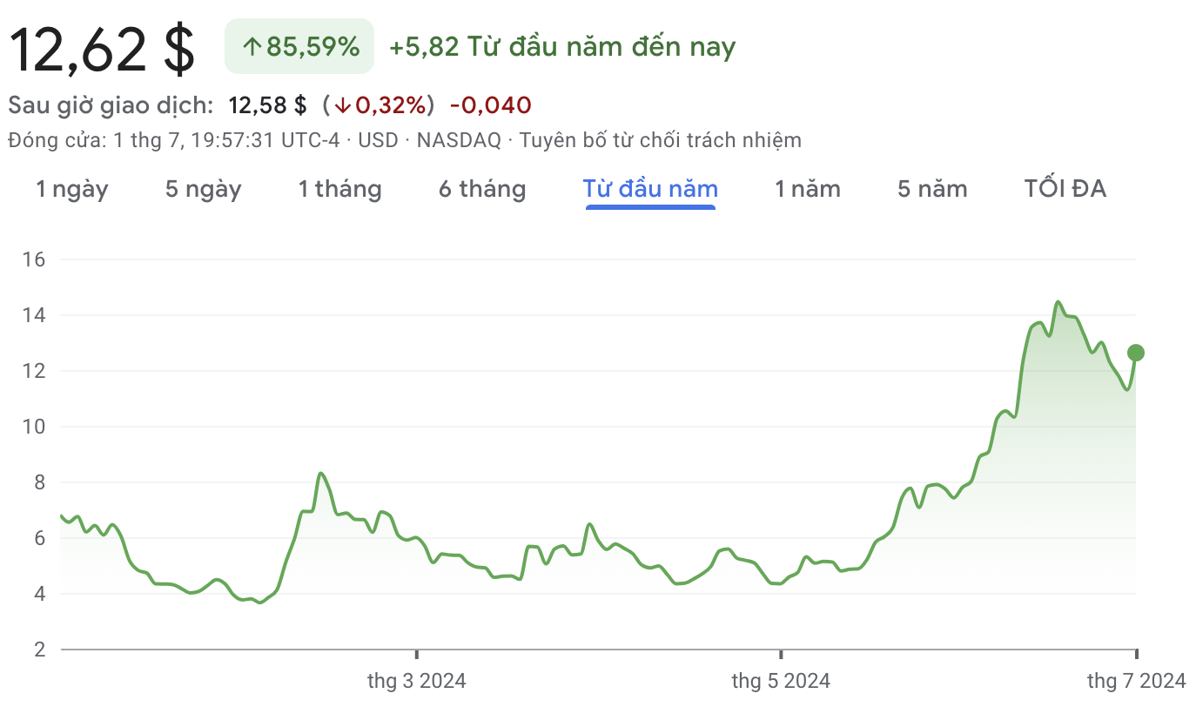Select the 'TỐI ĐA' range tab
The image size is (1196, 707).
pos(1065,189)
